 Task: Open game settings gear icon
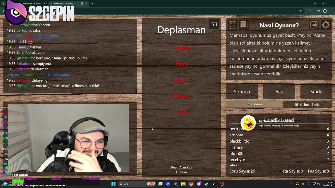(x=326, y=25)
